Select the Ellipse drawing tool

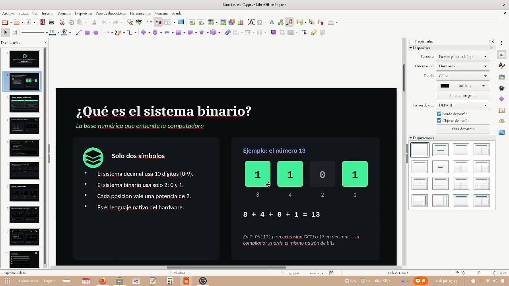(96, 33)
